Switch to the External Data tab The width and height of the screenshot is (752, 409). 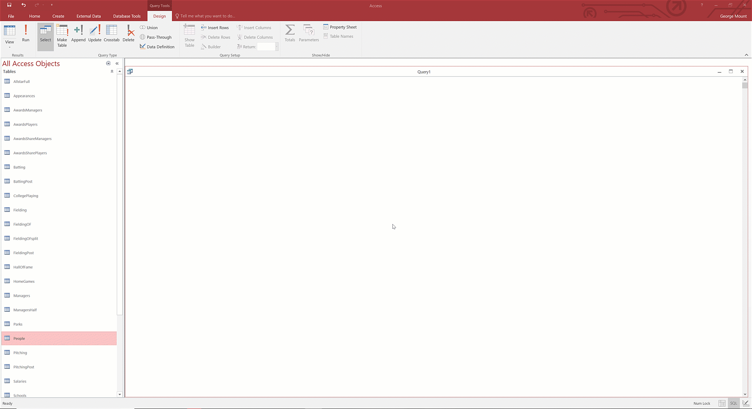[x=89, y=16]
